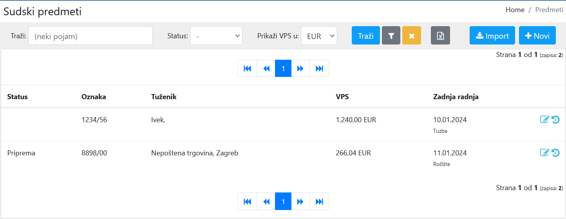Export the list using the Excel icon
566x219 pixels.
click(x=440, y=36)
